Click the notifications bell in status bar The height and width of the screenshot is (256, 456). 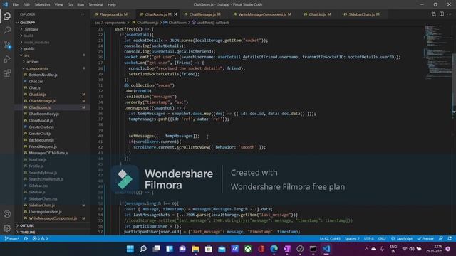point(450,239)
